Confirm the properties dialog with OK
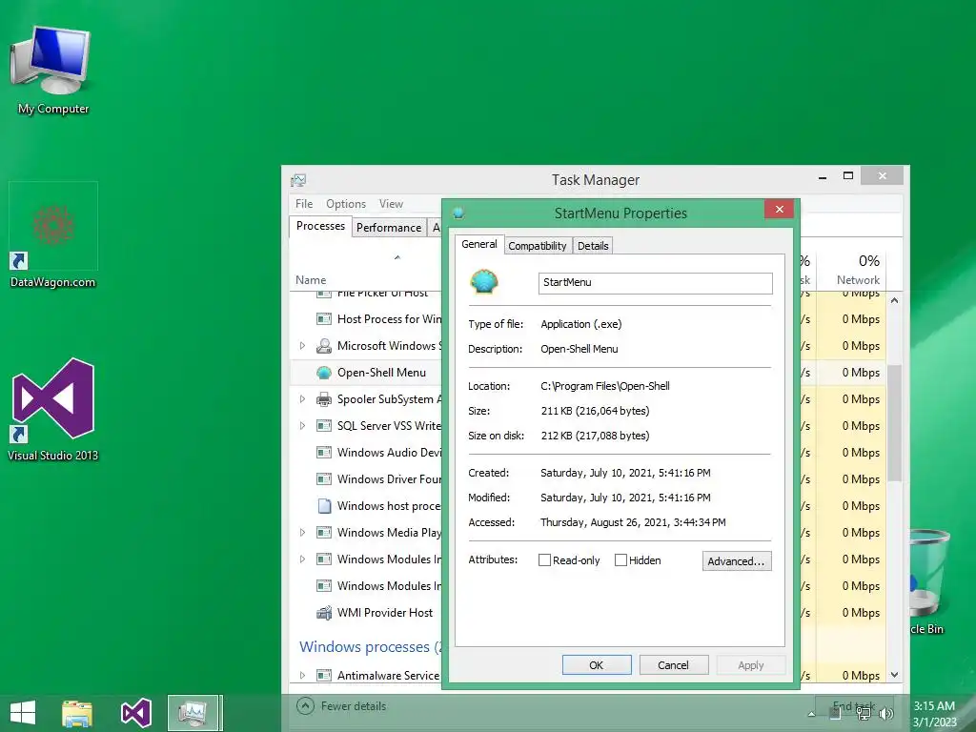Viewport: 976px width, 732px height. coord(597,664)
